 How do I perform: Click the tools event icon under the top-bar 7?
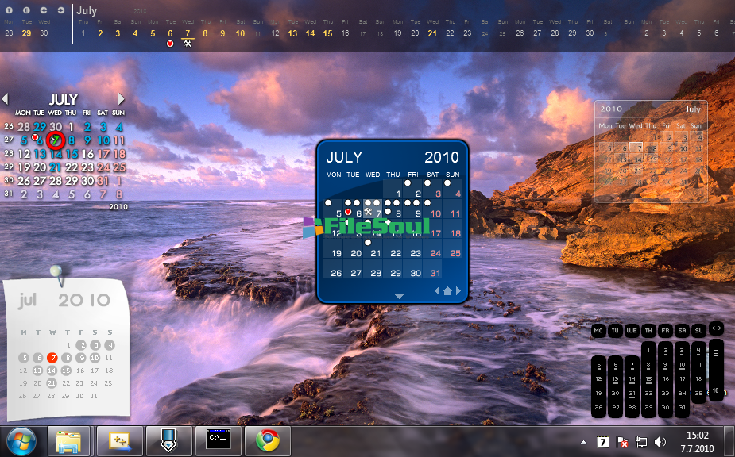click(188, 44)
